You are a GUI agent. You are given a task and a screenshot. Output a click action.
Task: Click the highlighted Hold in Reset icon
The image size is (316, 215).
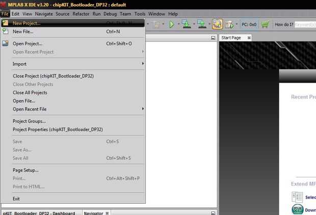point(218,24)
